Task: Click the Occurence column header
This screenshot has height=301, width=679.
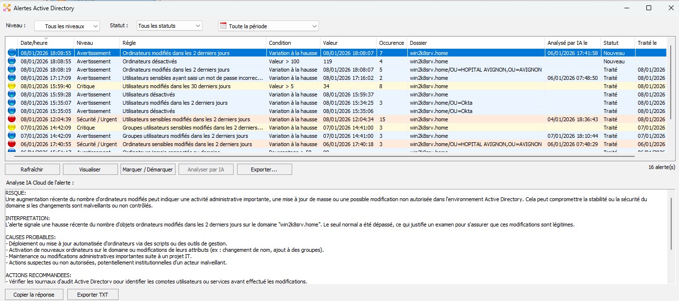Action: coord(391,43)
